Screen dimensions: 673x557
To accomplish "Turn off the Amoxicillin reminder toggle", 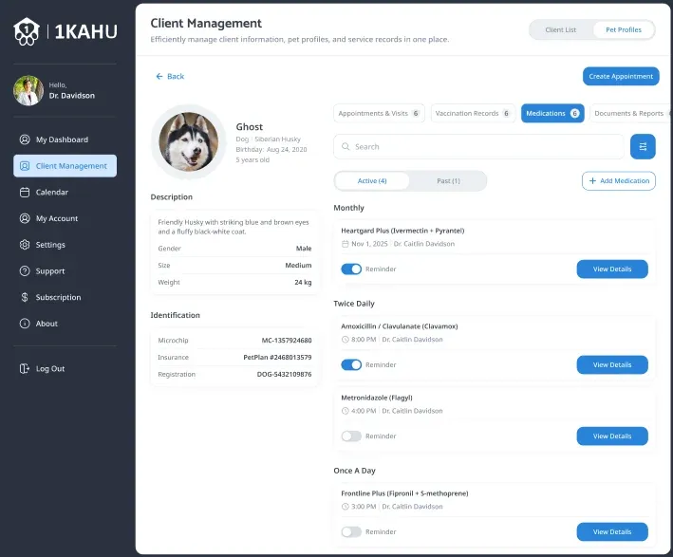I will (351, 364).
